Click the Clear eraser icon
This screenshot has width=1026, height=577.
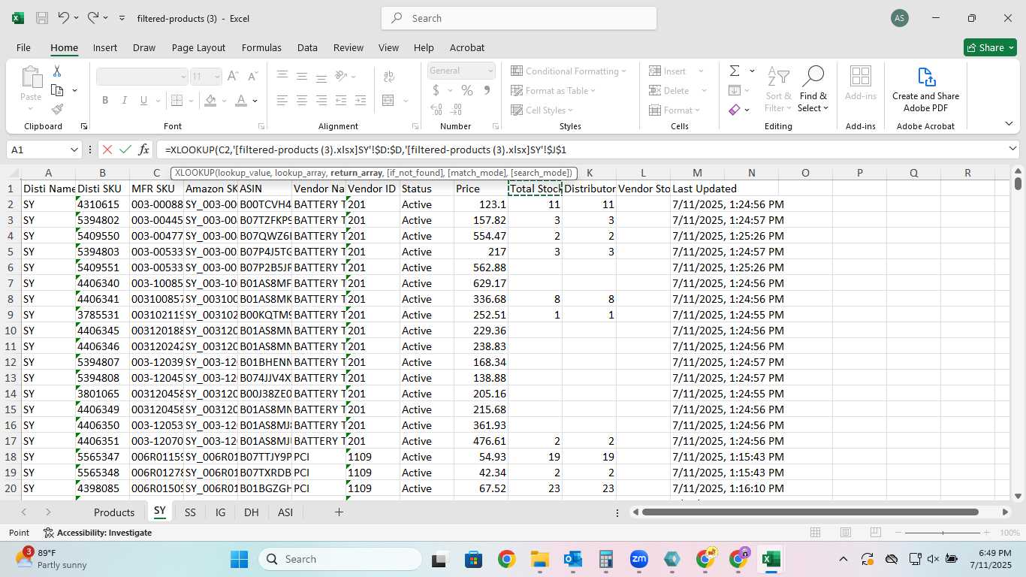735,110
